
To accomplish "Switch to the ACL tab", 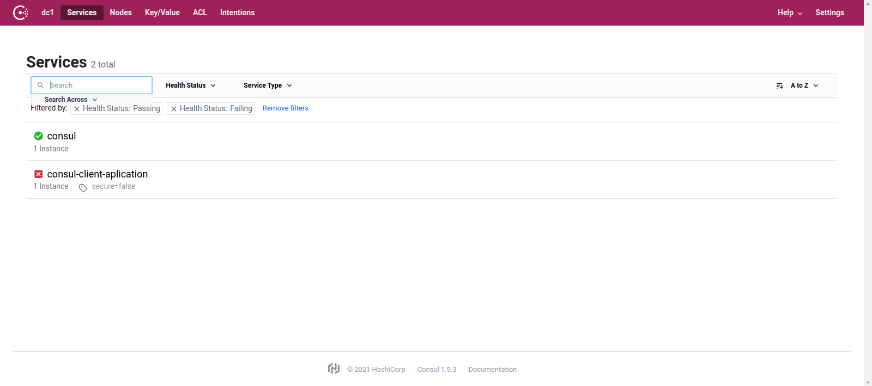I will coord(200,13).
